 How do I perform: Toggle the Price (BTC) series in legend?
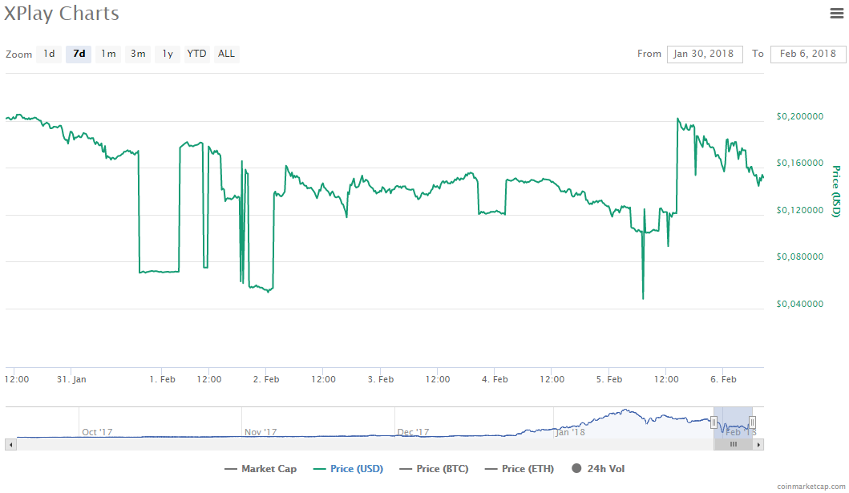(x=434, y=469)
